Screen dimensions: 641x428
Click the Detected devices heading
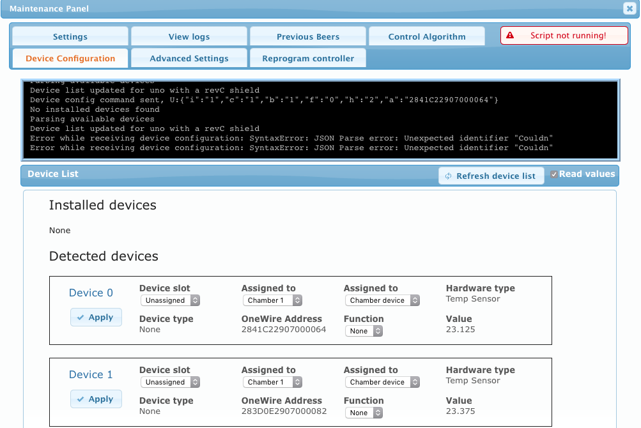tap(104, 256)
